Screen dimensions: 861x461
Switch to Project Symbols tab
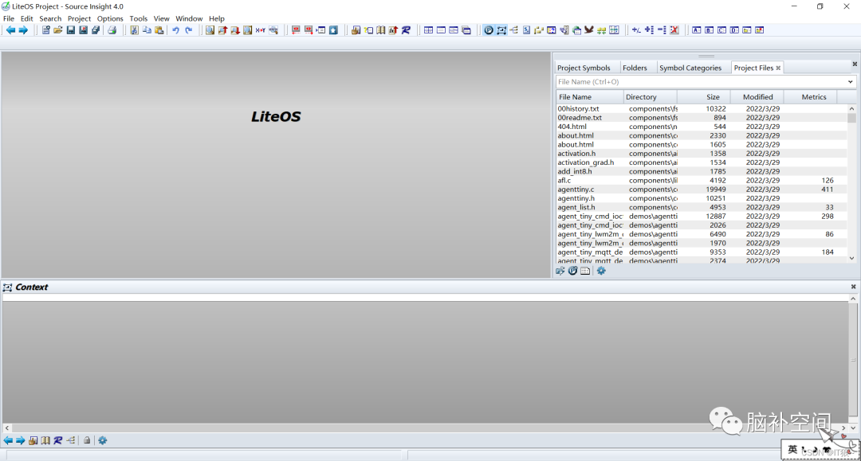point(584,68)
